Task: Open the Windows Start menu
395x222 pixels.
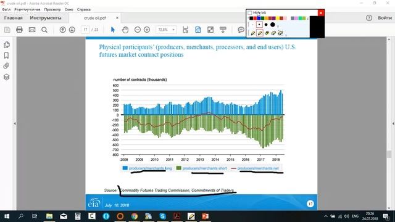Action: coord(7,216)
